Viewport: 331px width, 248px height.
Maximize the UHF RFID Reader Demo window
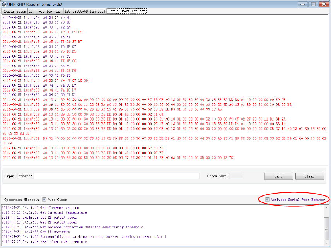pos(313,4)
